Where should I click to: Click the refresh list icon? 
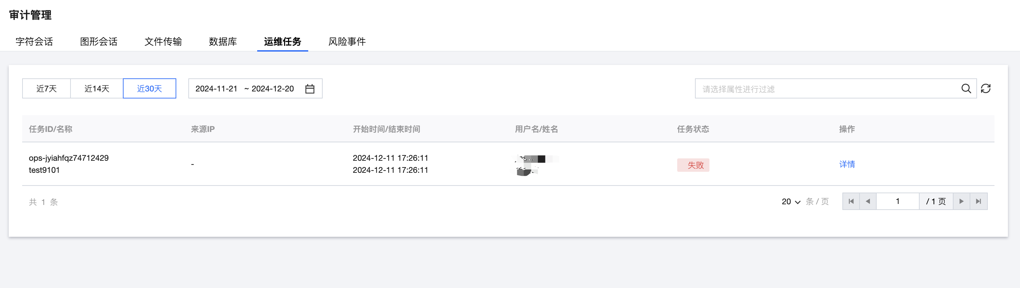(985, 88)
